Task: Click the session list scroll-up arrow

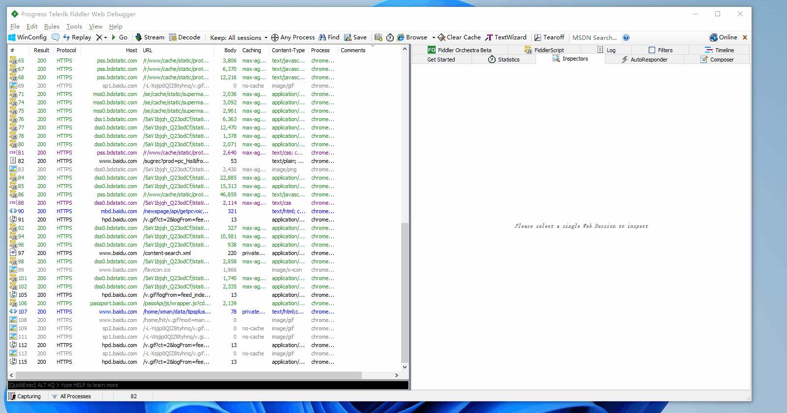Action: click(405, 49)
